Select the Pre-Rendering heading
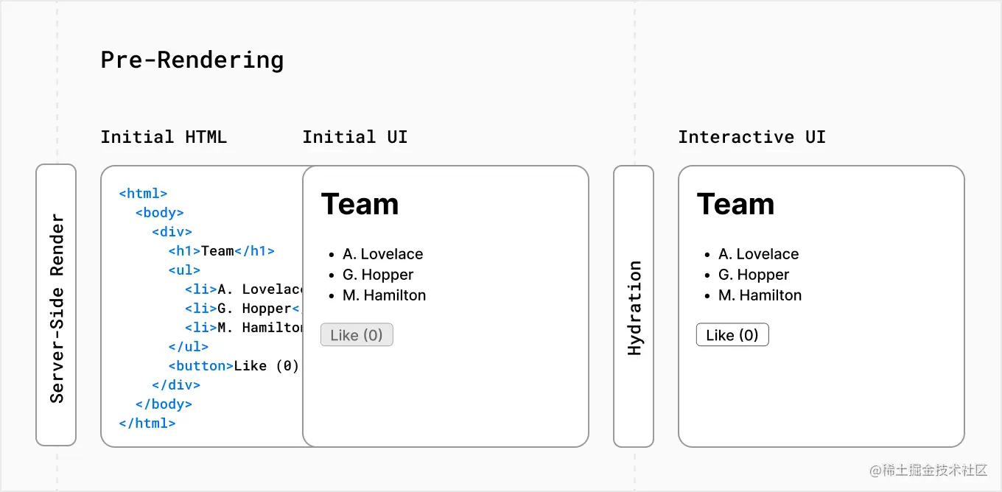1002x492 pixels. click(192, 60)
